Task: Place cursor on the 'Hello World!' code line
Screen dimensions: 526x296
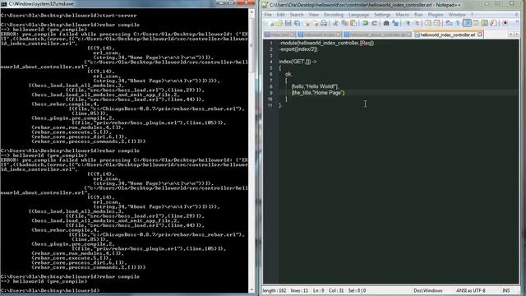Action: (316, 86)
